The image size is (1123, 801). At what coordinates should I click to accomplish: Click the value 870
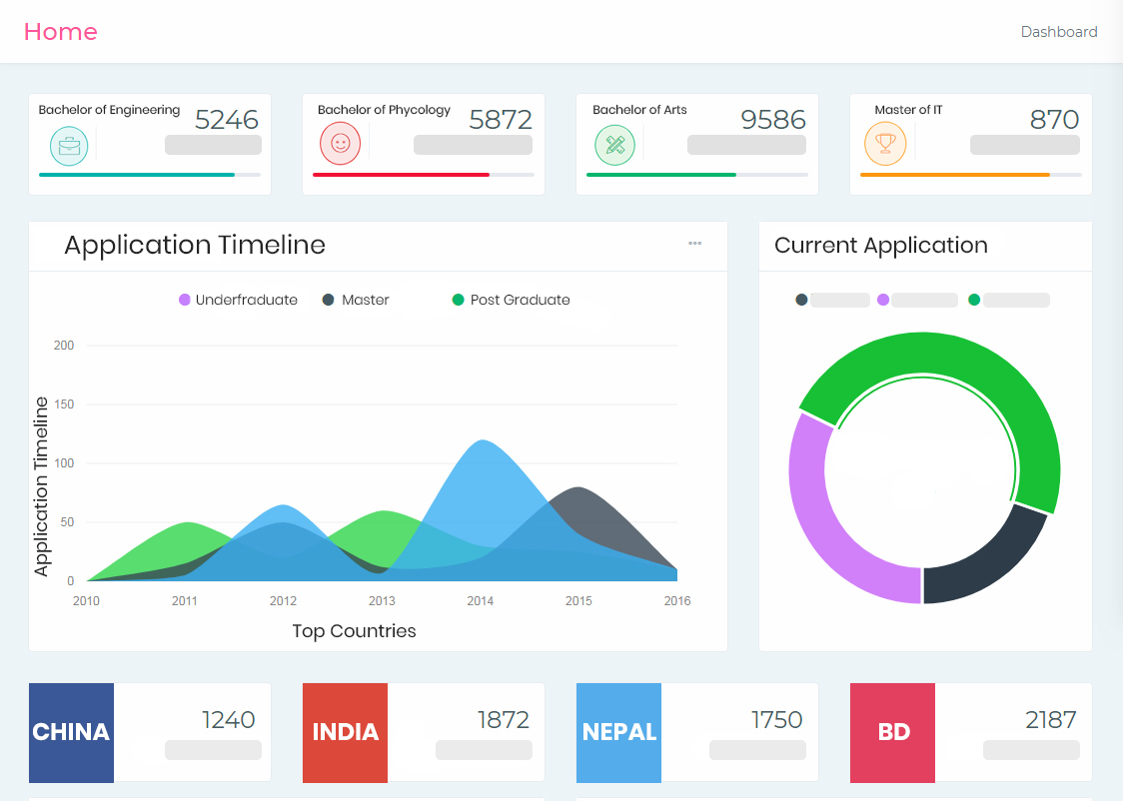click(x=1054, y=120)
